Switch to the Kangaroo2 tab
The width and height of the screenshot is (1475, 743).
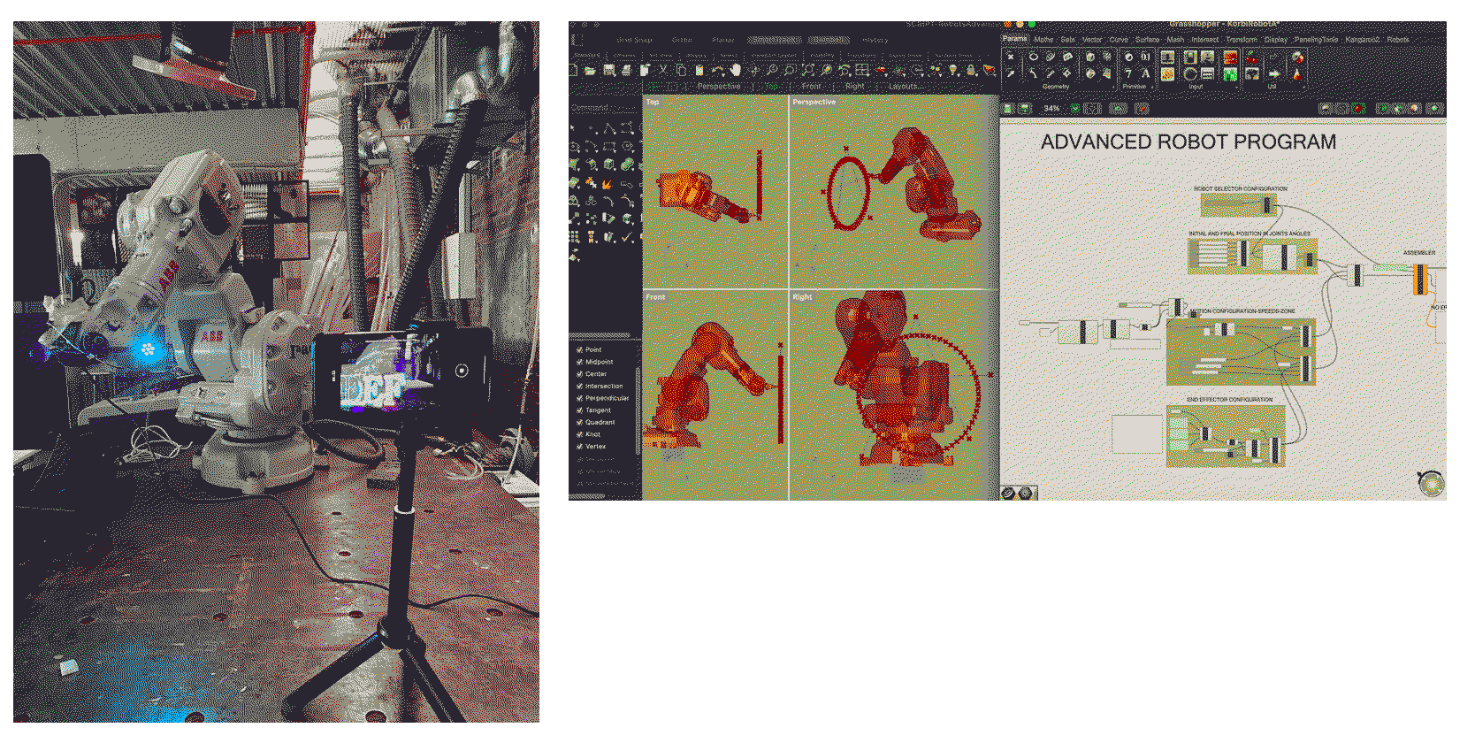[1363, 39]
